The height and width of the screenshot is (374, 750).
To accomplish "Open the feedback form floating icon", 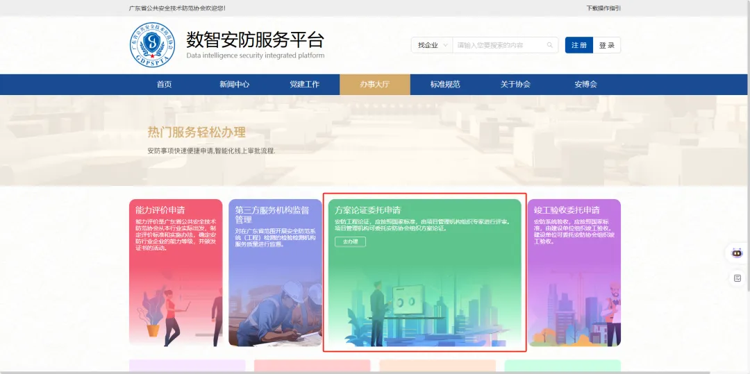I will pos(737,278).
